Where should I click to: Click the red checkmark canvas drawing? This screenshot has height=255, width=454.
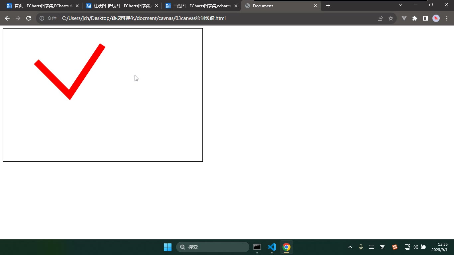coord(70,71)
